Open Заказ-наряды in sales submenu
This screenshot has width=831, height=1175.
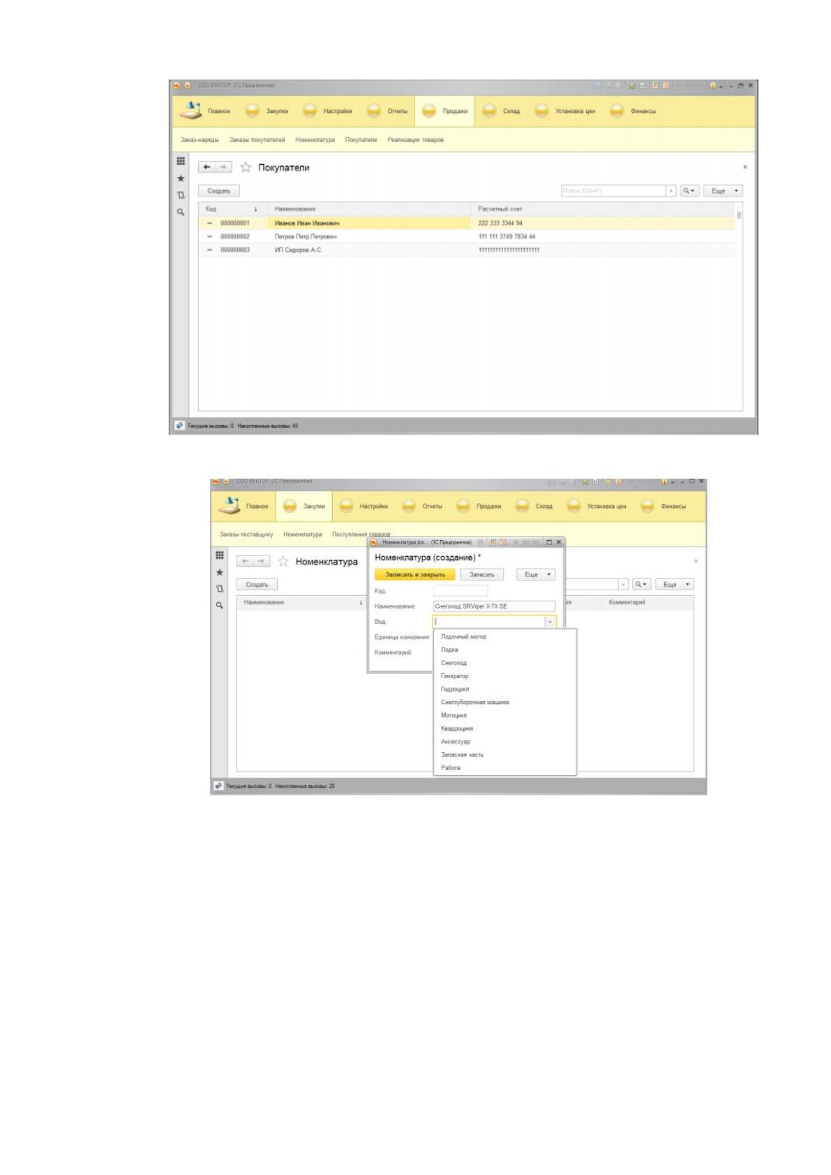coord(200,140)
